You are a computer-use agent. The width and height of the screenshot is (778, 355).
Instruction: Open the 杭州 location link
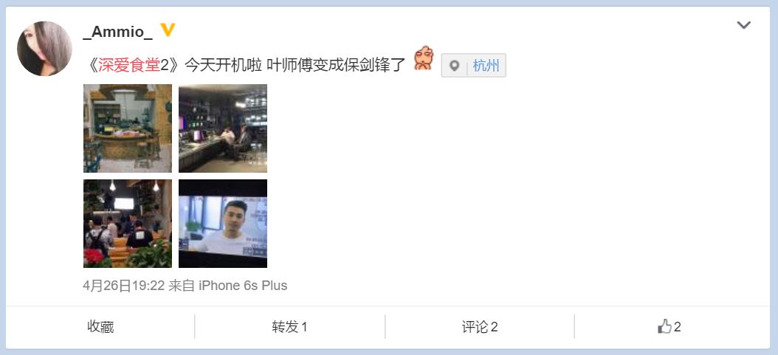point(486,66)
